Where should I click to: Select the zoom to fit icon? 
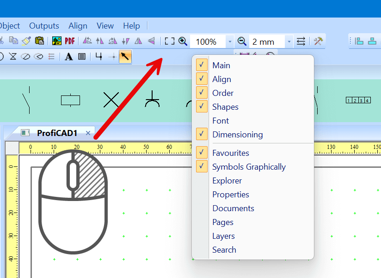point(169,41)
